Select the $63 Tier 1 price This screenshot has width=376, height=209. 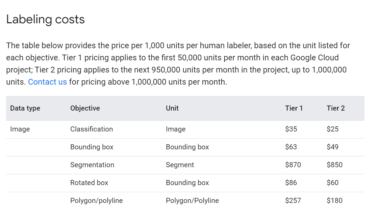(291, 147)
